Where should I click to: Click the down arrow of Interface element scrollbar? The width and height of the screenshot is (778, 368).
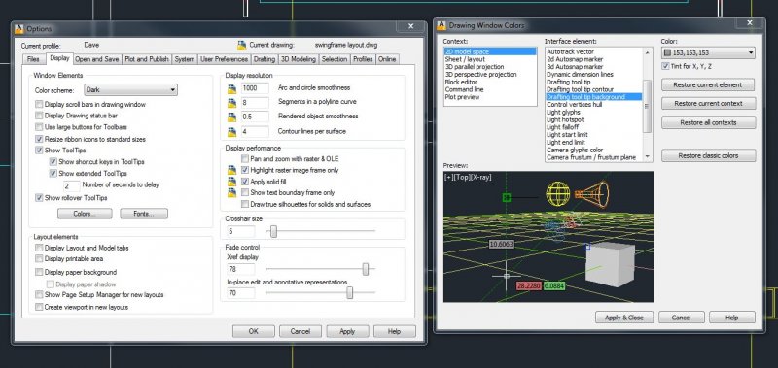(647, 157)
